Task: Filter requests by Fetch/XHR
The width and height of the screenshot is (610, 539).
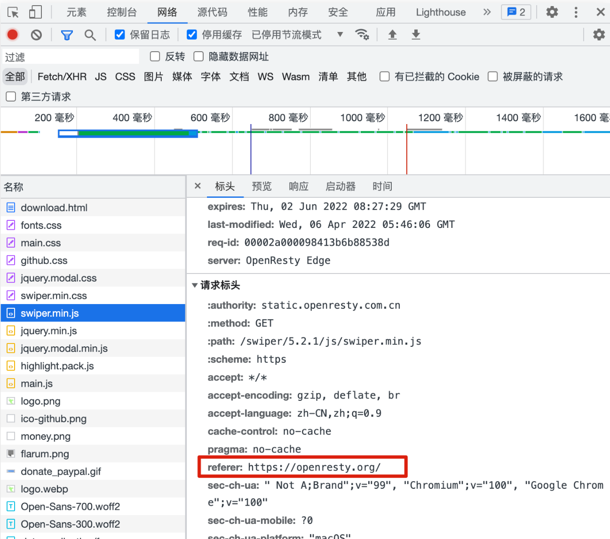Action: (62, 77)
